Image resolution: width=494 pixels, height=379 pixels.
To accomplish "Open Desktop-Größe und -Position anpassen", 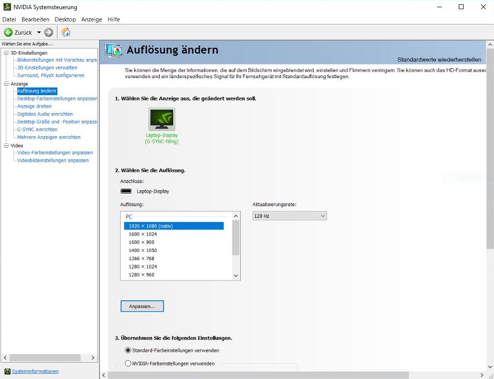I will [x=57, y=122].
